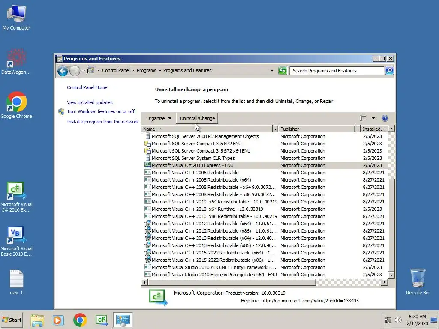Open Name column filter dropdown
The height and width of the screenshot is (329, 439).
point(275,129)
